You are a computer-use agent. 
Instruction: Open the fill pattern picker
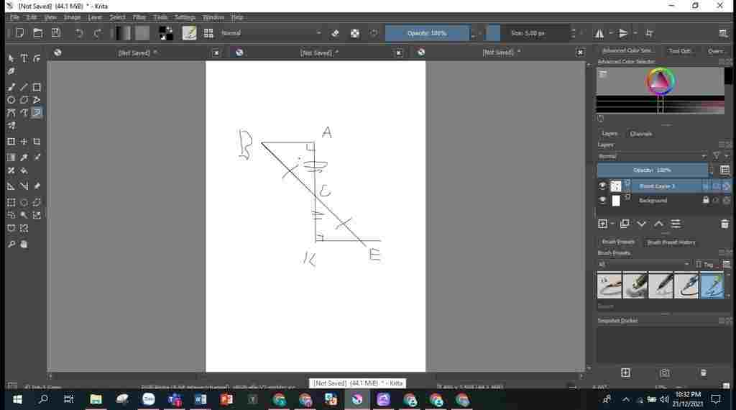point(142,33)
